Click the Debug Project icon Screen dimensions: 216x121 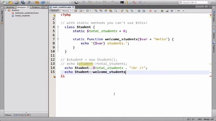coord(105,2)
